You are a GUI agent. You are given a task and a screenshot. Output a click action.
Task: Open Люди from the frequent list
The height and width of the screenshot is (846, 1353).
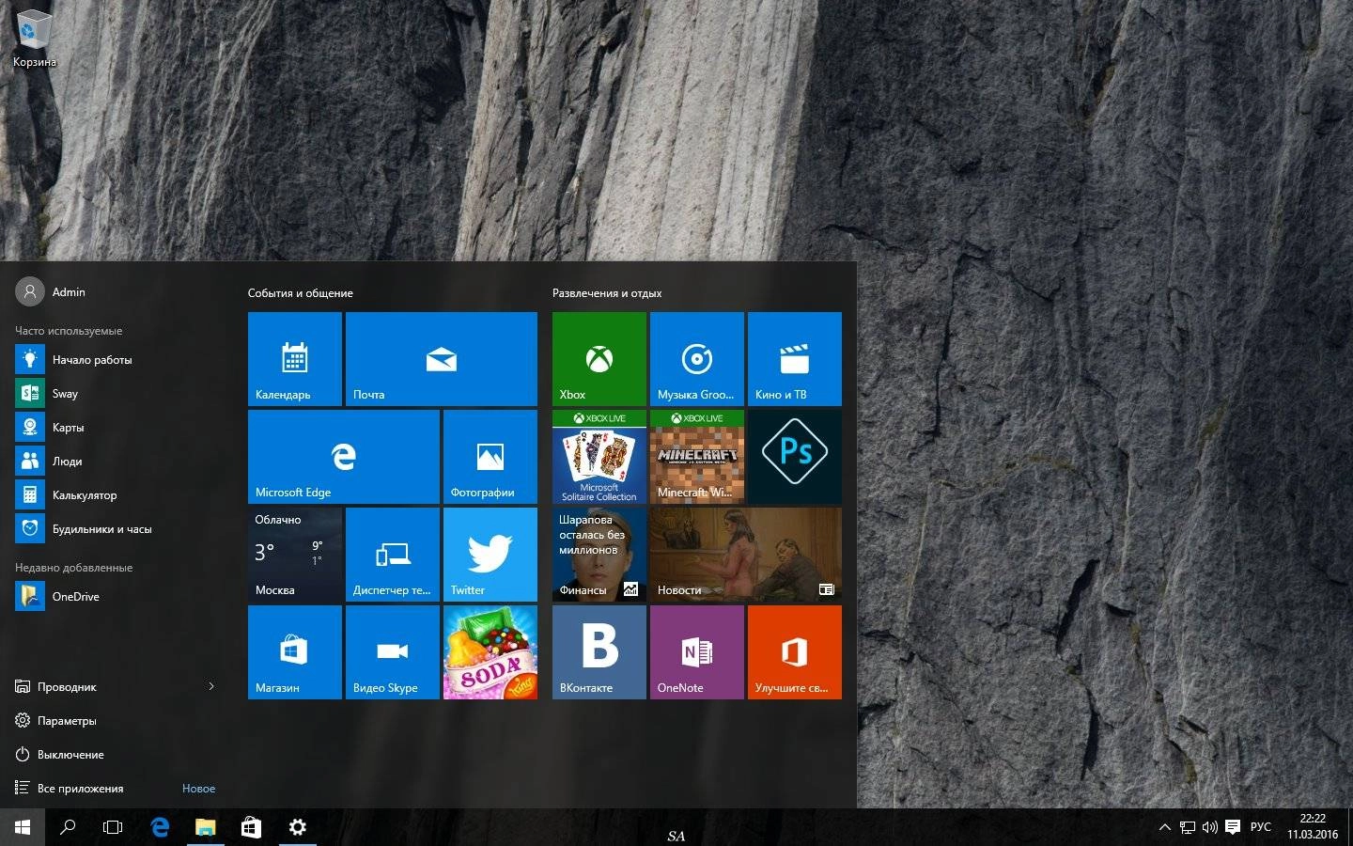point(117,462)
